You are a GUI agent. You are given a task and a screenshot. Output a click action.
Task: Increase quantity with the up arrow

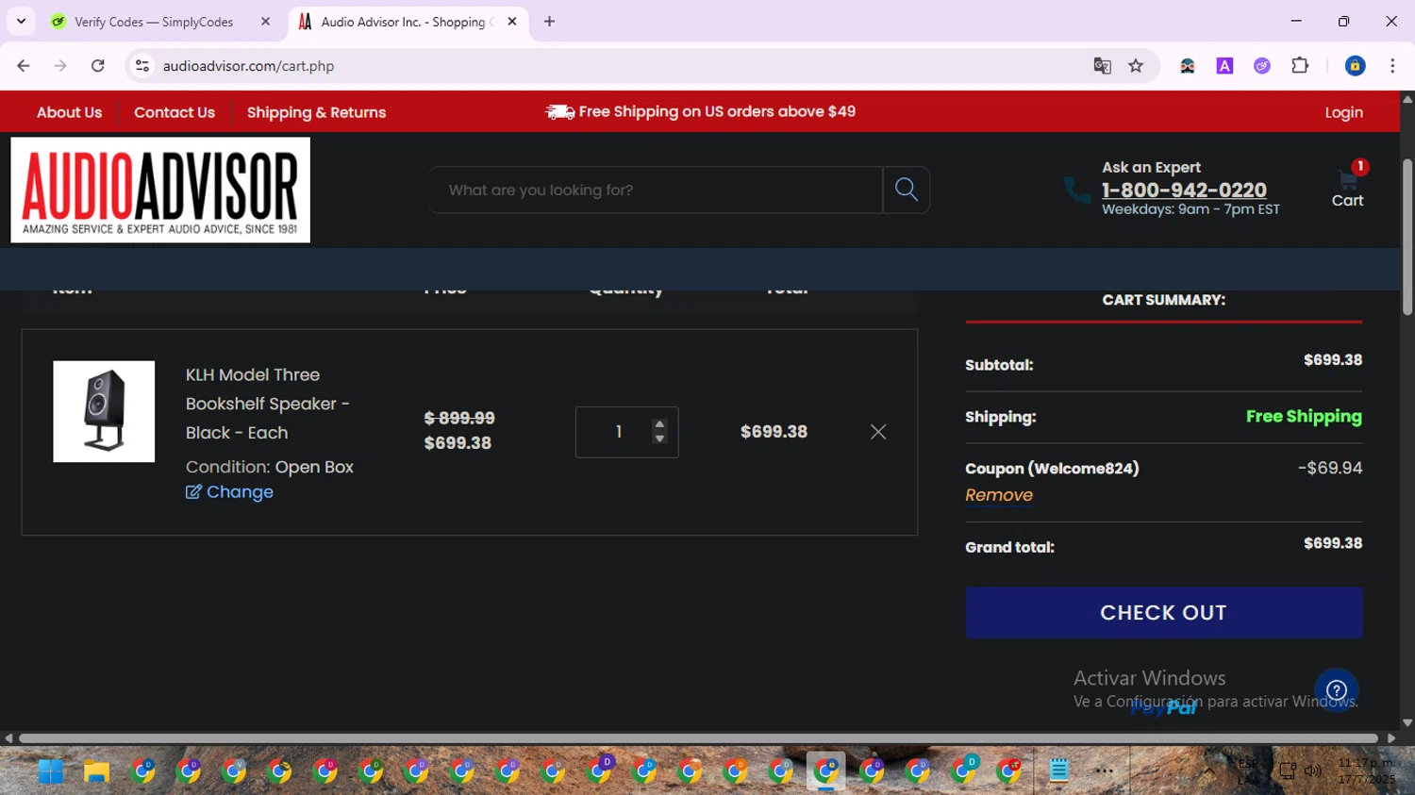click(x=659, y=424)
